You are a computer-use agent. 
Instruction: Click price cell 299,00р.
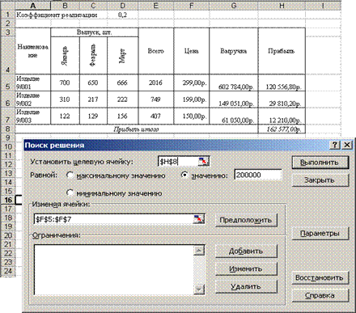[x=192, y=82]
